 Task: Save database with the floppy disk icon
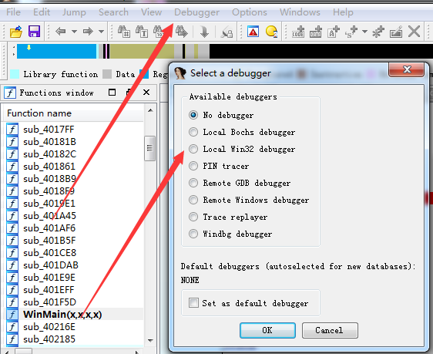(34, 32)
